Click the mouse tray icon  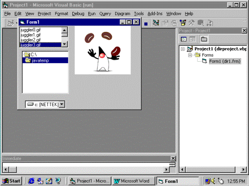pos(221,181)
